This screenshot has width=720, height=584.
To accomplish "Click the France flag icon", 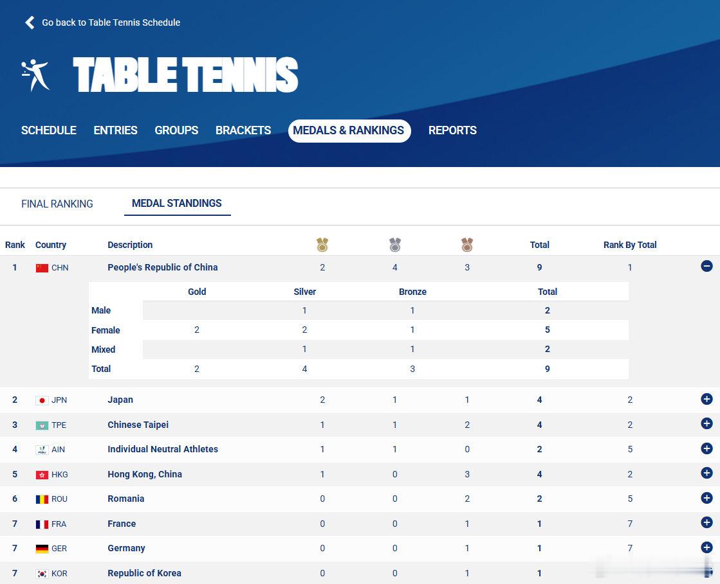I will (x=42, y=524).
